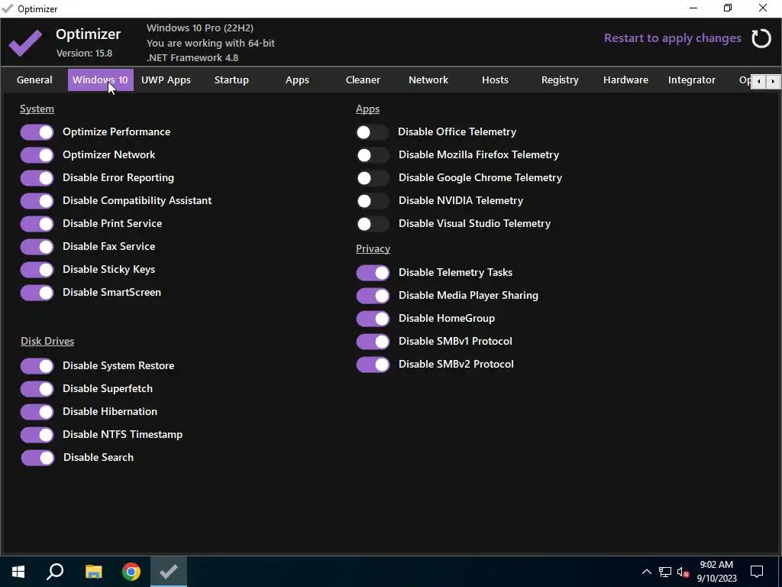Enable Disable Visual Studio Telemetry switch
782x587 pixels.
tap(373, 224)
